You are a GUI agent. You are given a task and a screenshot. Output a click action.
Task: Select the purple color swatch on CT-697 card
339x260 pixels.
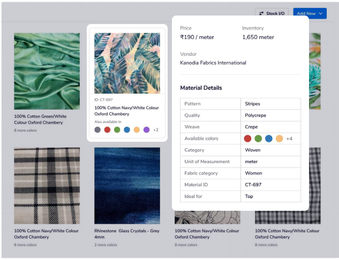click(x=146, y=130)
